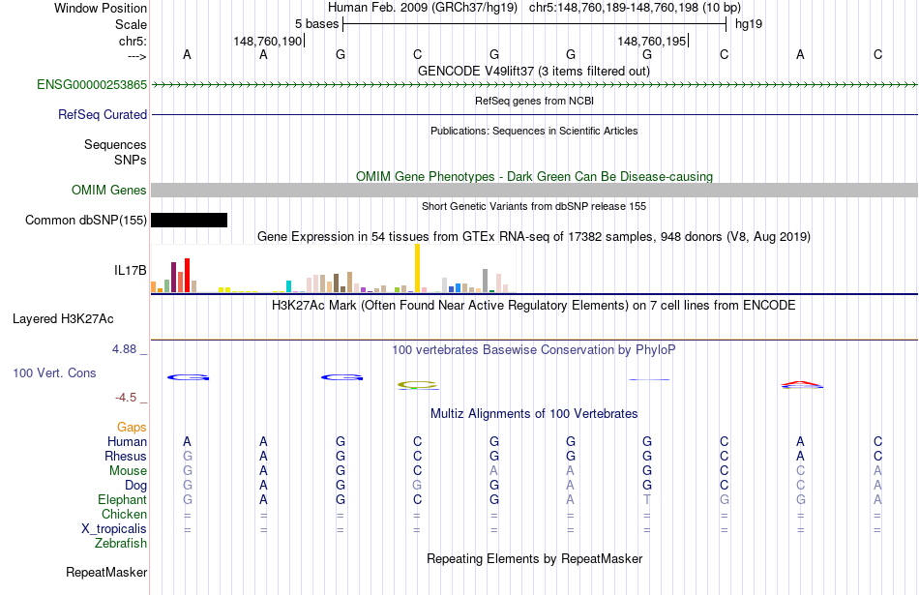Click the Scale label

point(131,24)
